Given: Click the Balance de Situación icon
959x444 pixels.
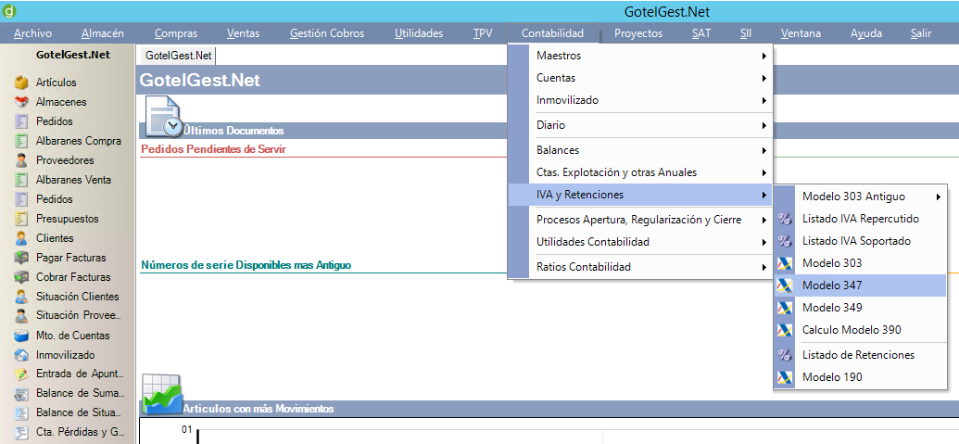Looking at the screenshot, I should pyautogui.click(x=22, y=413).
